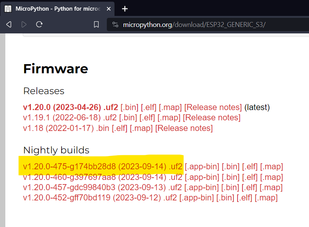Download v1.20.0 (2023-04-26) .uf2 release
This screenshot has width=309, height=227.
click(71, 107)
